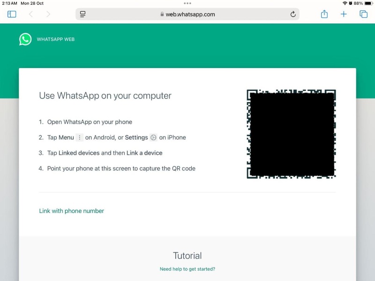Viewport: 375px width, 281px height.
Task: Open the Safari sidebar panel
Action: 12,15
